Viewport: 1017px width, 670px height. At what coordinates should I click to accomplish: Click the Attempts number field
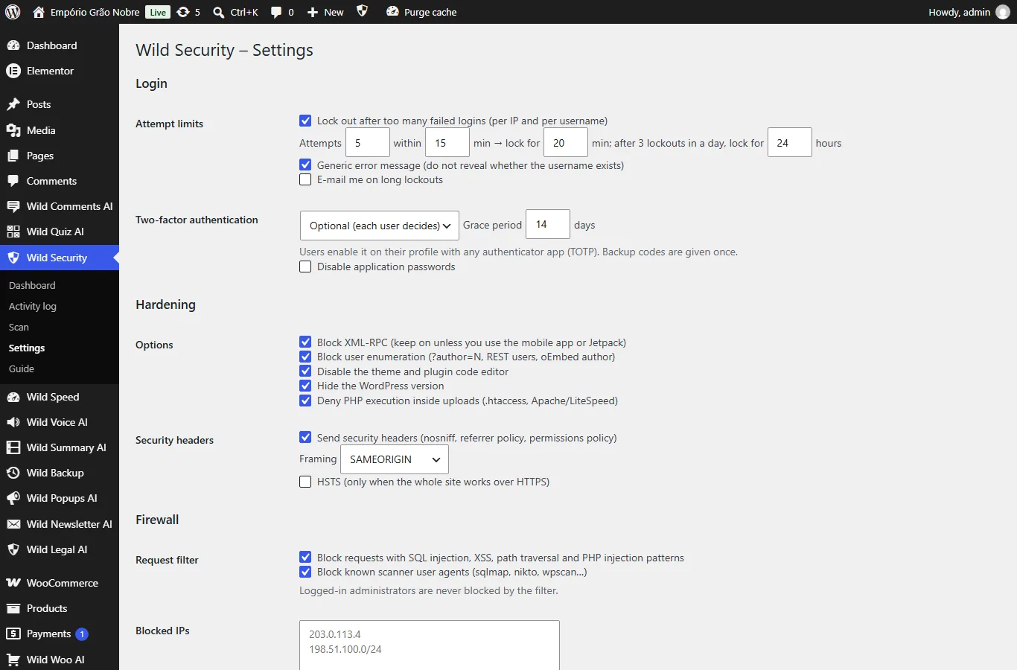pyautogui.click(x=368, y=142)
